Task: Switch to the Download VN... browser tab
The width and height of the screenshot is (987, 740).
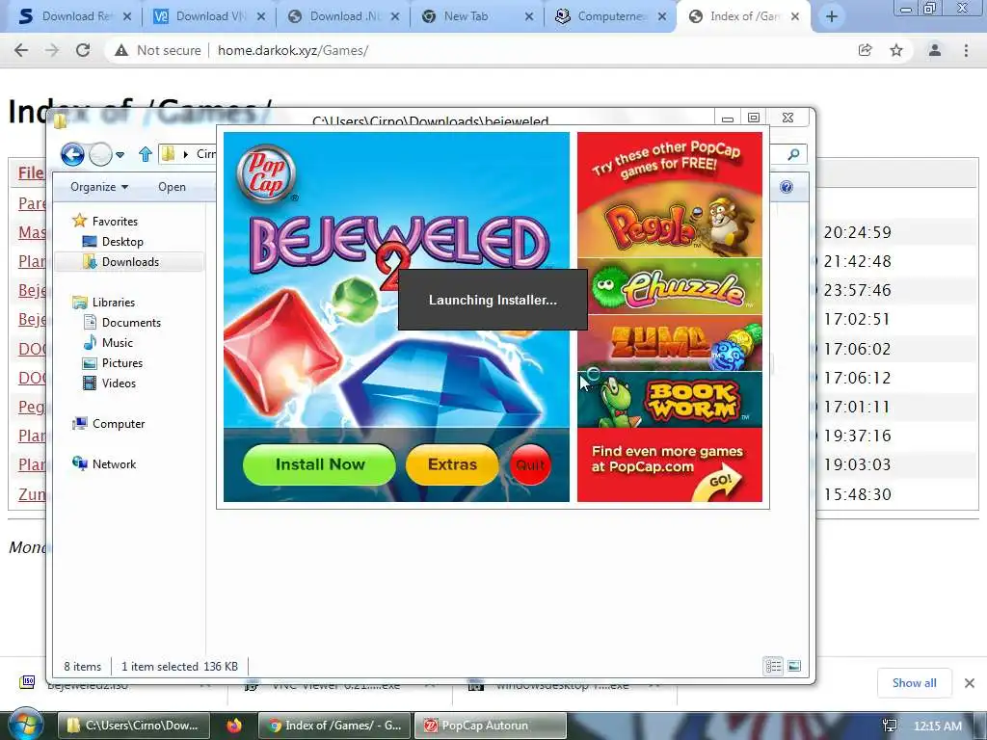Action: click(209, 16)
